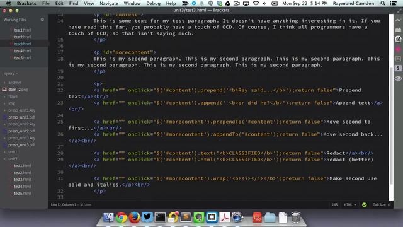Open the blue folder in the dock

click(x=270, y=218)
